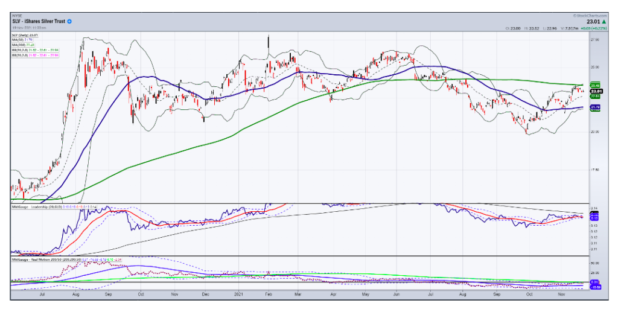Click the blue plus icon beside SLV title
This screenshot has height=312, width=618.
69,21
